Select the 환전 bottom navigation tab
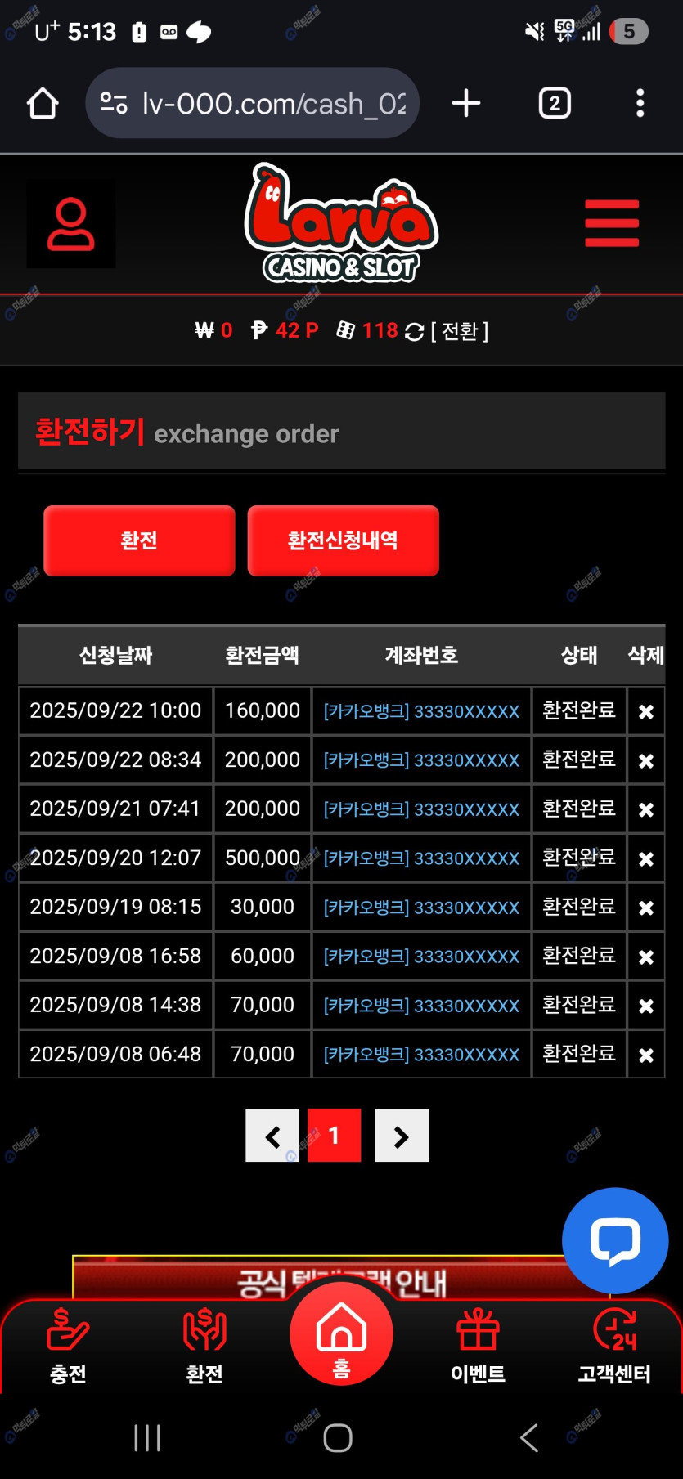The height and width of the screenshot is (1479, 683). click(204, 1346)
